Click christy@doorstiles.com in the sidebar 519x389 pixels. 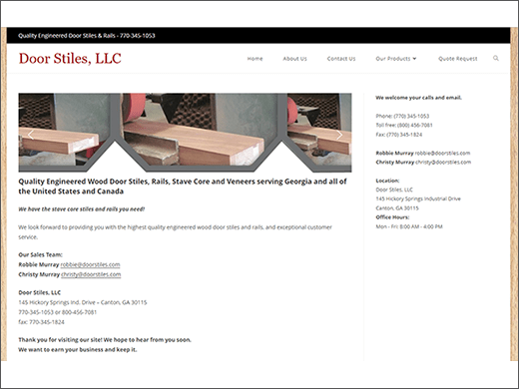pyautogui.click(x=443, y=163)
